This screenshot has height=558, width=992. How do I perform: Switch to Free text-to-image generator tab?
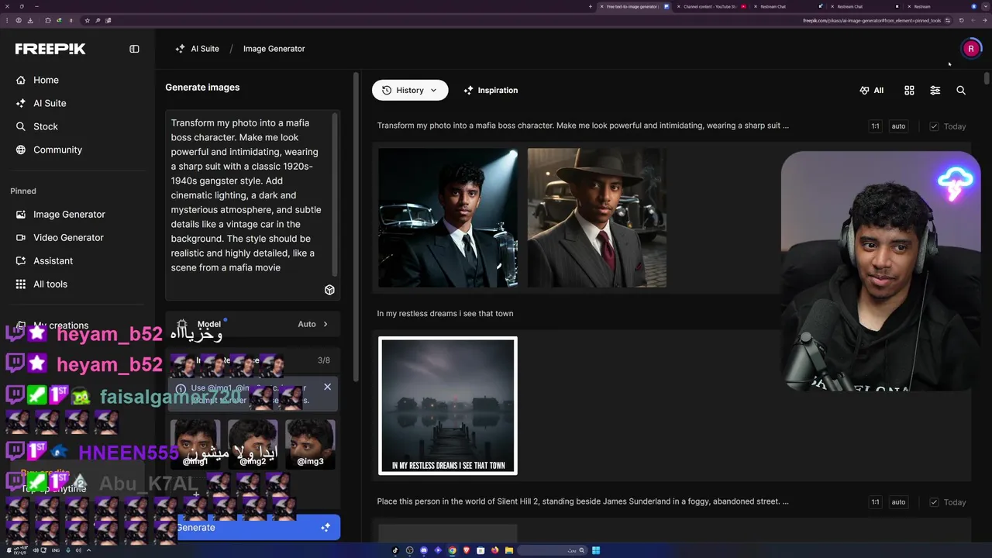pyautogui.click(x=633, y=6)
